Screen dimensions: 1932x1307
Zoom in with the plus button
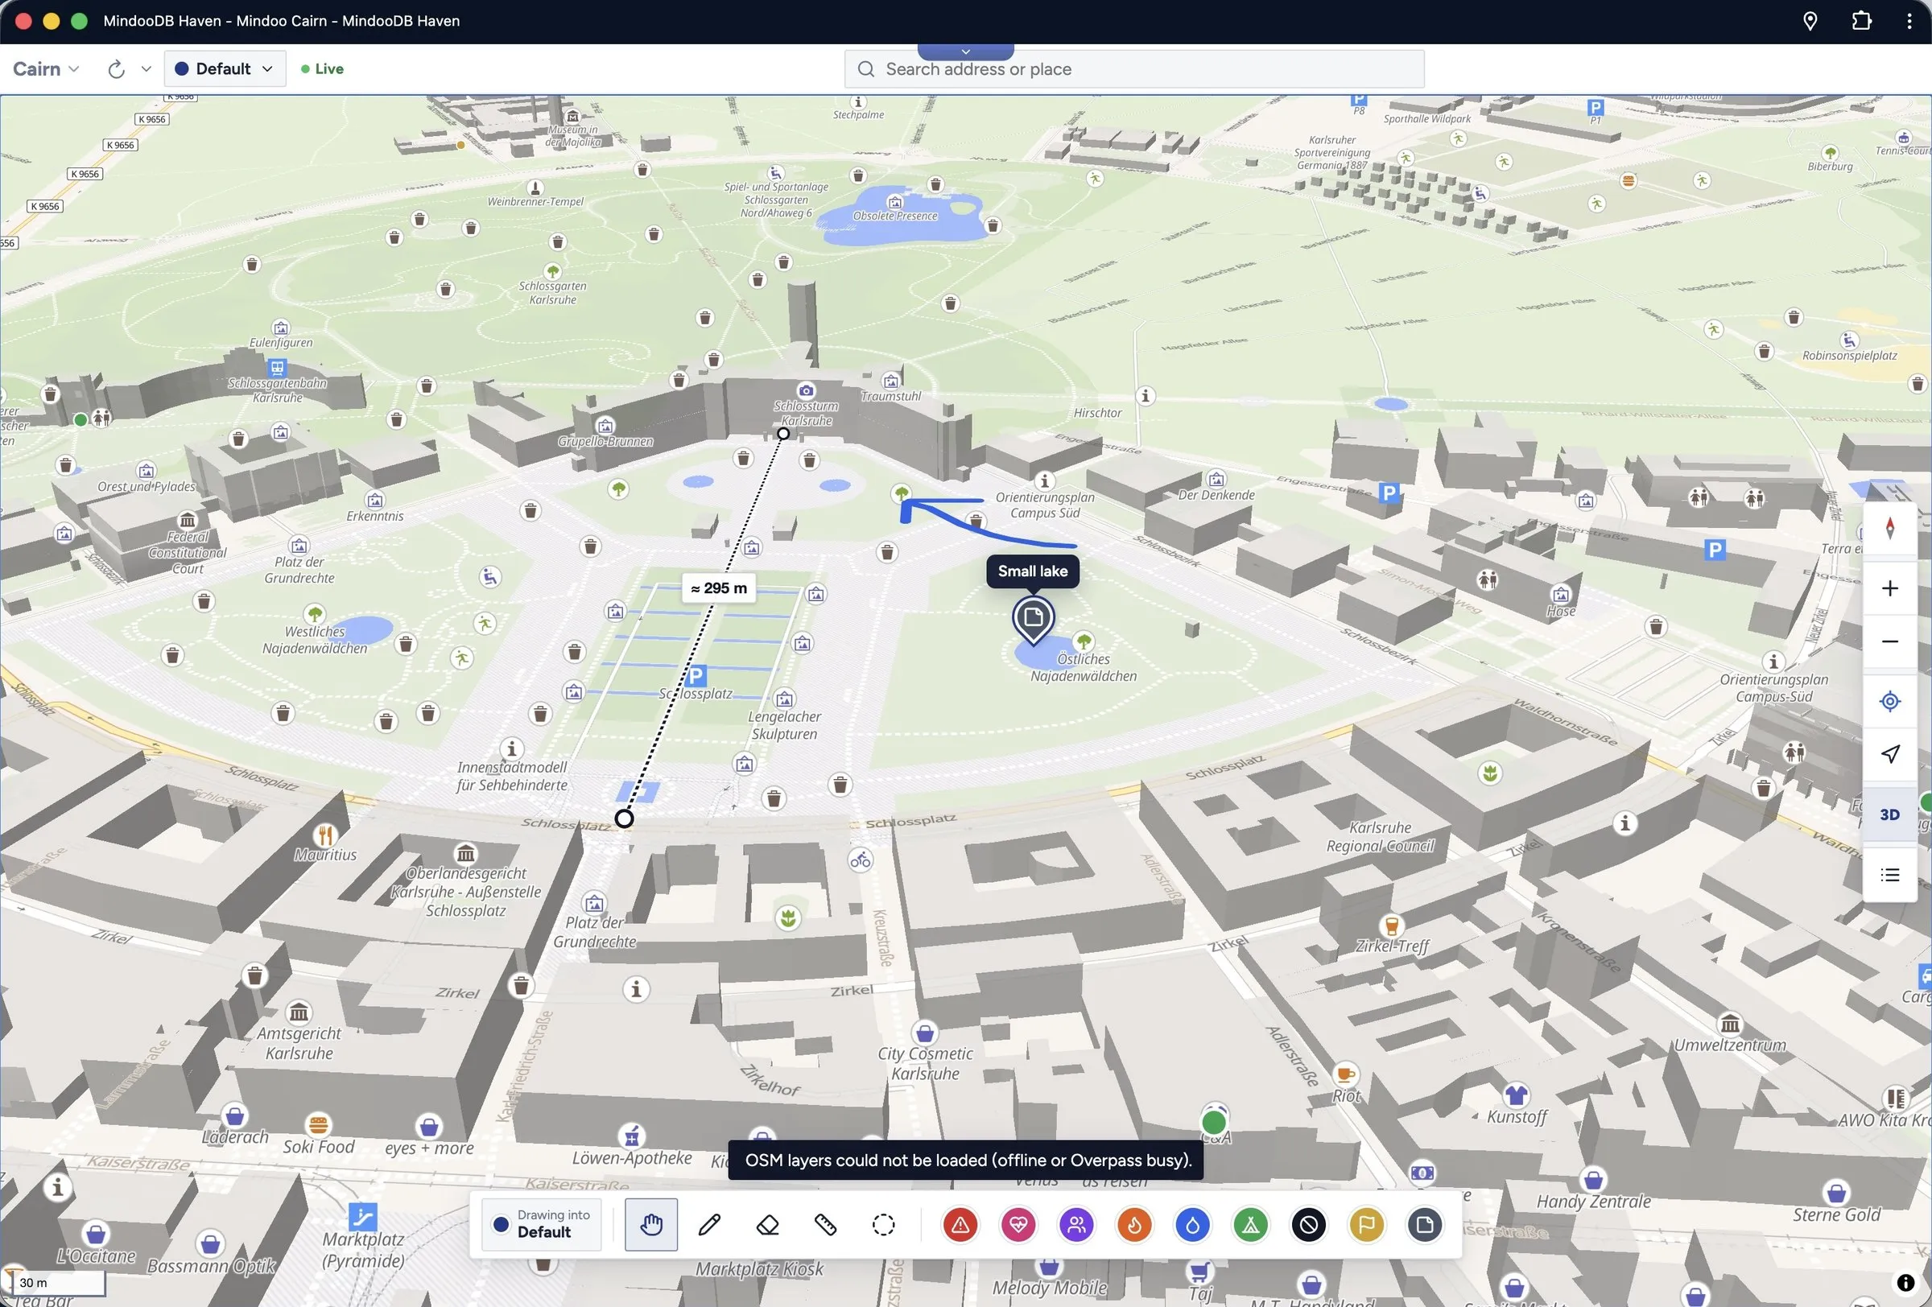click(x=1889, y=588)
